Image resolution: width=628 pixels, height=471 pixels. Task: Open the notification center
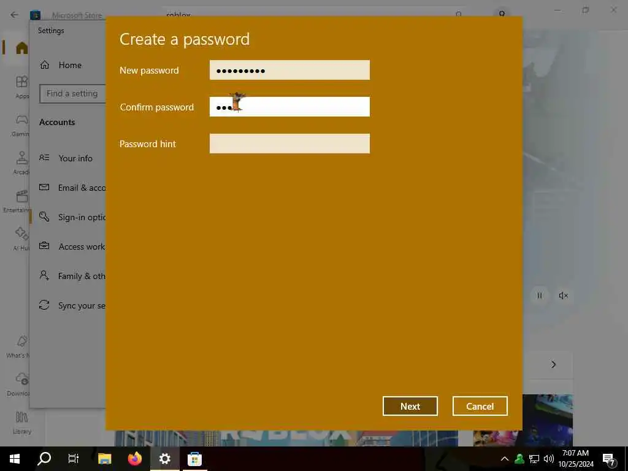click(609, 459)
